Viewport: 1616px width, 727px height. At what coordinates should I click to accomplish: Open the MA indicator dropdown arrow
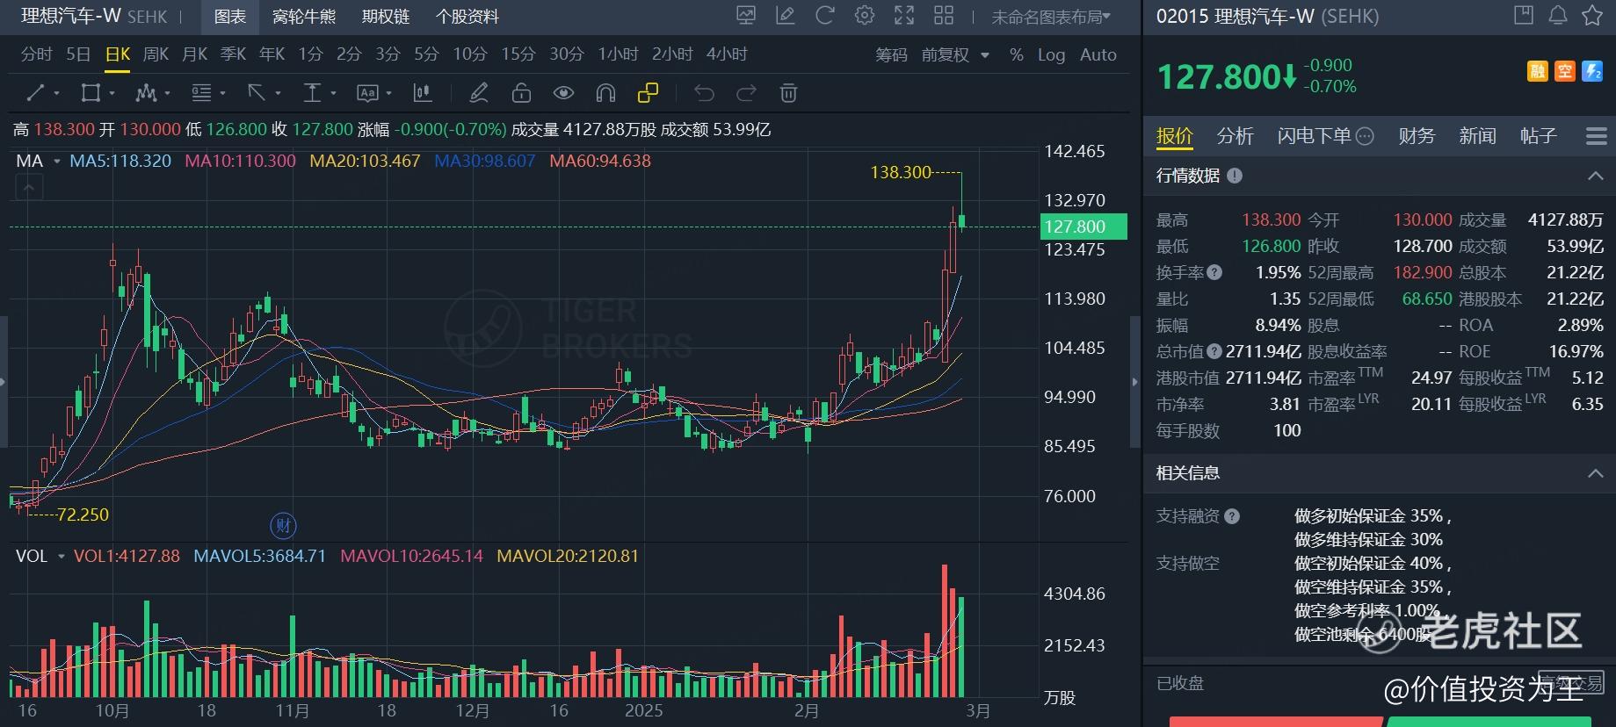tap(58, 162)
